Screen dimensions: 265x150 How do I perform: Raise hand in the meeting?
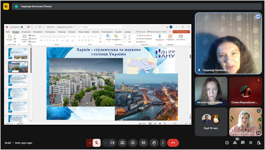[x=154, y=143]
